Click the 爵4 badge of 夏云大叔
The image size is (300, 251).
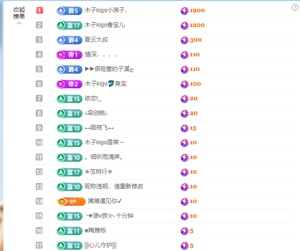69,40
